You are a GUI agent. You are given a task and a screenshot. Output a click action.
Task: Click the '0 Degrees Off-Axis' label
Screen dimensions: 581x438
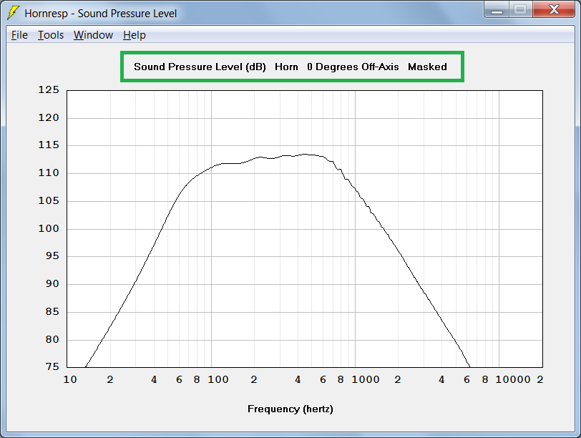point(353,67)
